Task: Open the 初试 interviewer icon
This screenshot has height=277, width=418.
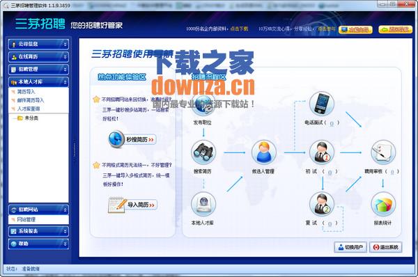Action: (321, 152)
